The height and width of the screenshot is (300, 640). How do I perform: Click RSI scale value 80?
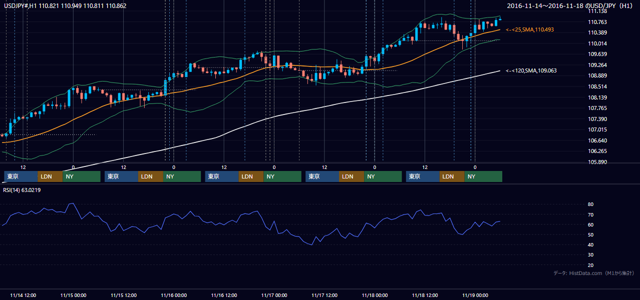point(591,204)
